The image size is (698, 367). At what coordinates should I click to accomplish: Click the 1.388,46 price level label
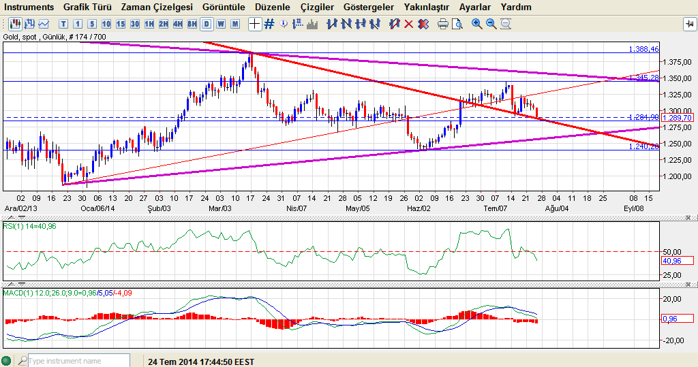tap(643, 49)
